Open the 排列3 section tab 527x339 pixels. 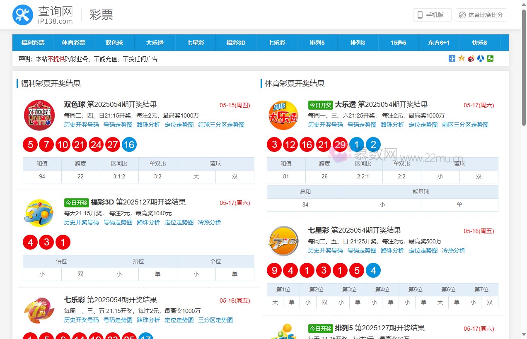click(358, 43)
